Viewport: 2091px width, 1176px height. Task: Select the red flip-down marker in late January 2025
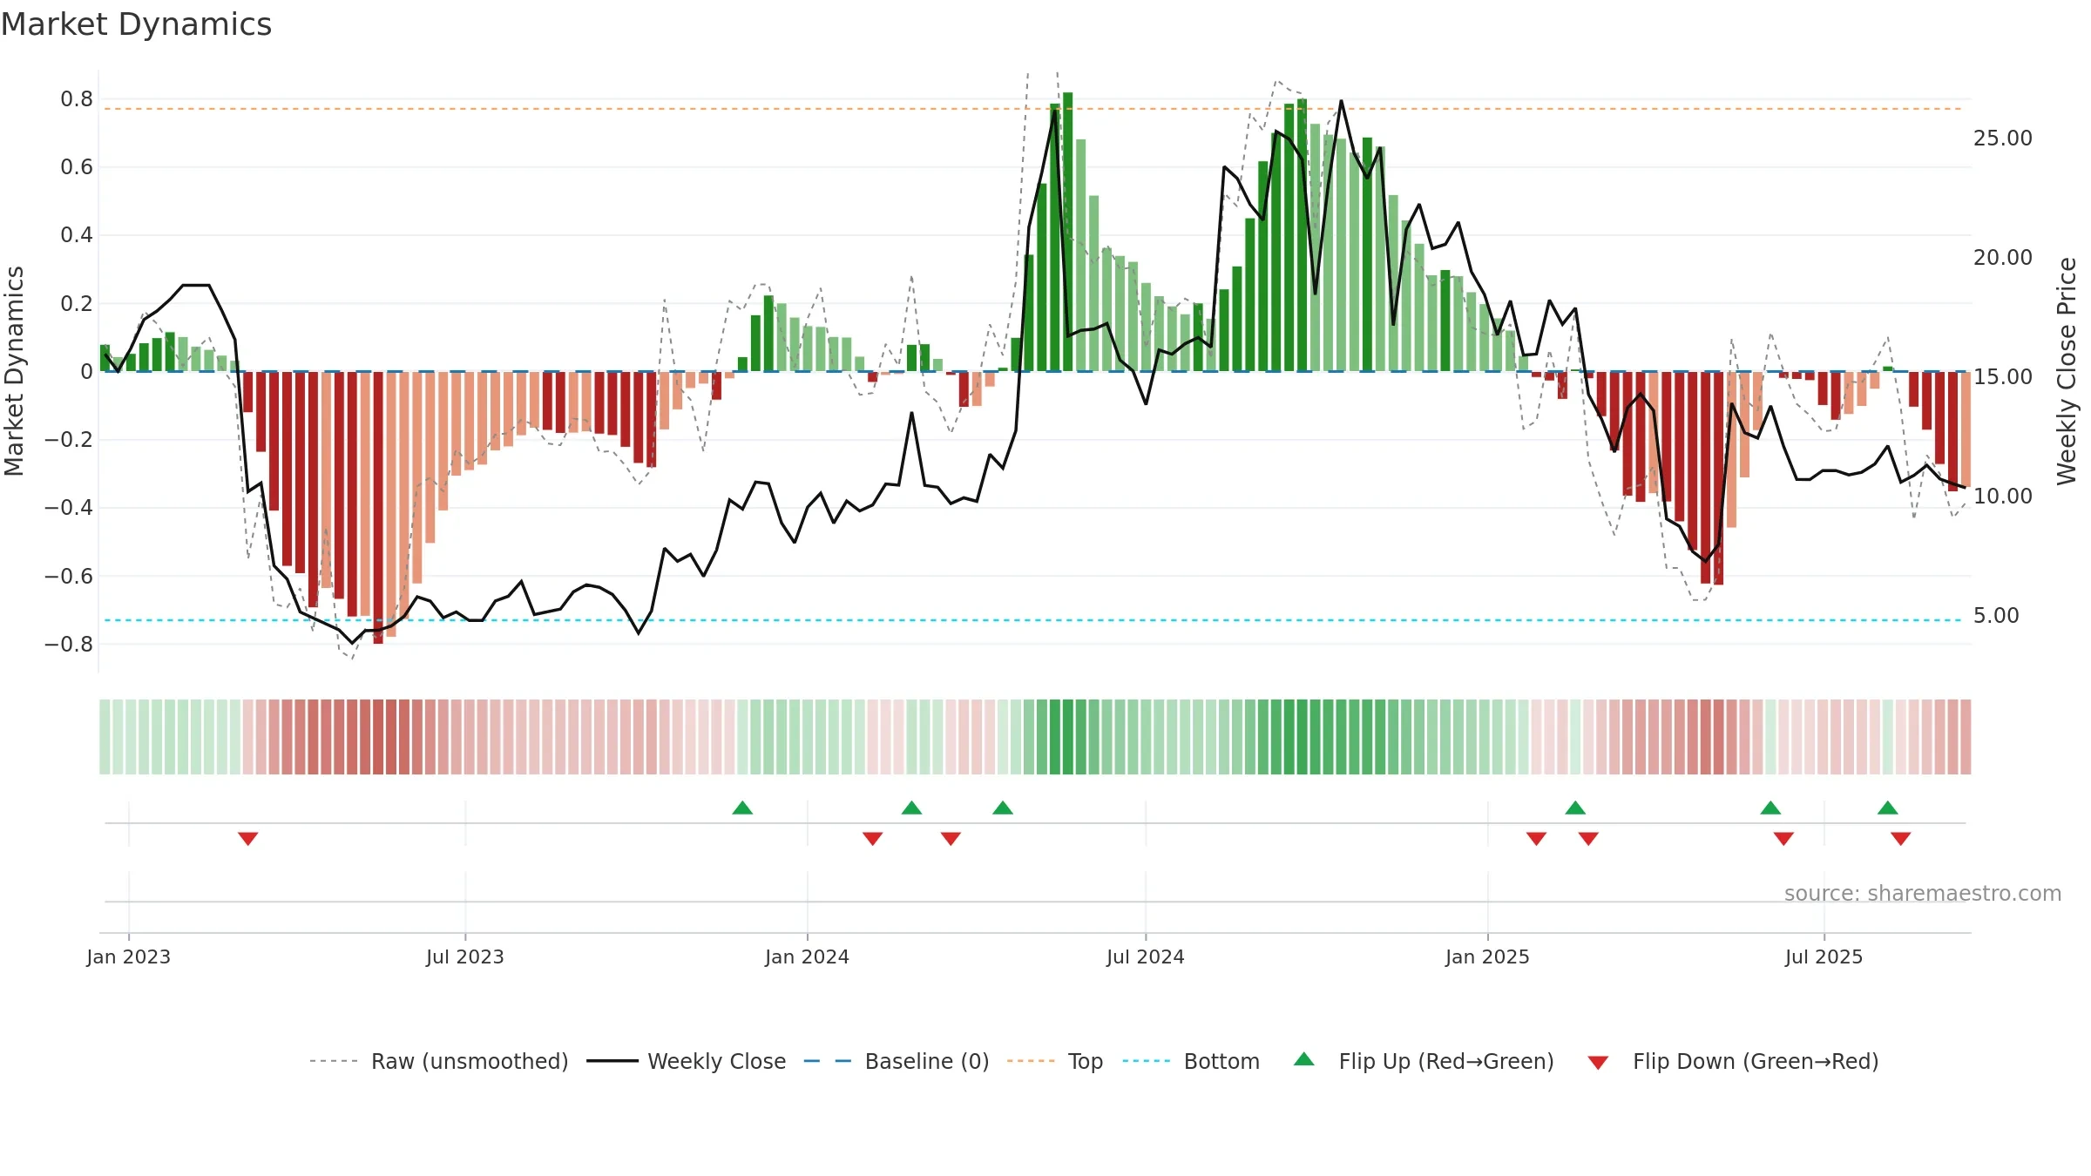click(1537, 838)
